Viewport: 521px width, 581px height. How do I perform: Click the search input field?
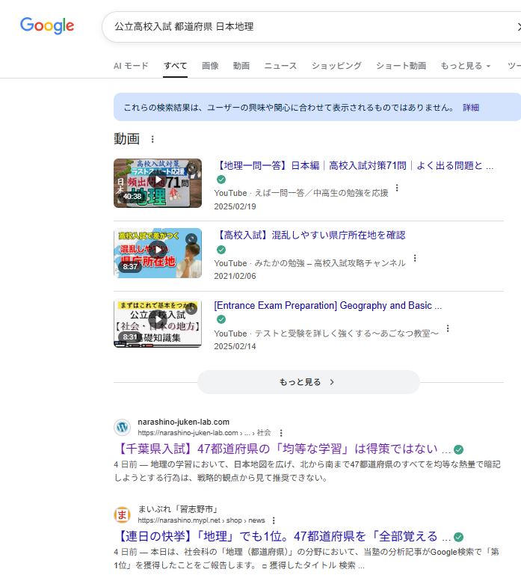click(299, 27)
